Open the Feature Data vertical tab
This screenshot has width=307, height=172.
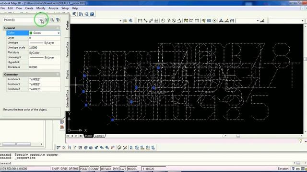click(x=67, y=50)
